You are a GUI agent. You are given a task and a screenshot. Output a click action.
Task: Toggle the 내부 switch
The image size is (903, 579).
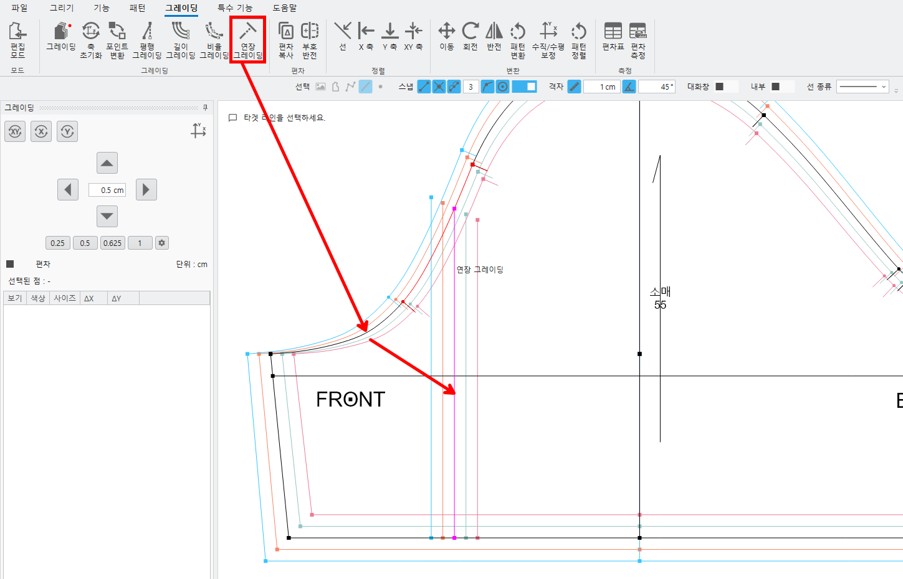pos(782,87)
